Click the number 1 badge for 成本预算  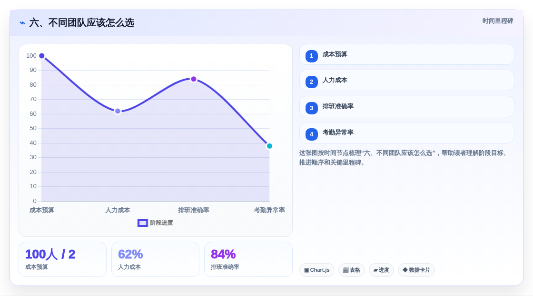pyautogui.click(x=311, y=56)
